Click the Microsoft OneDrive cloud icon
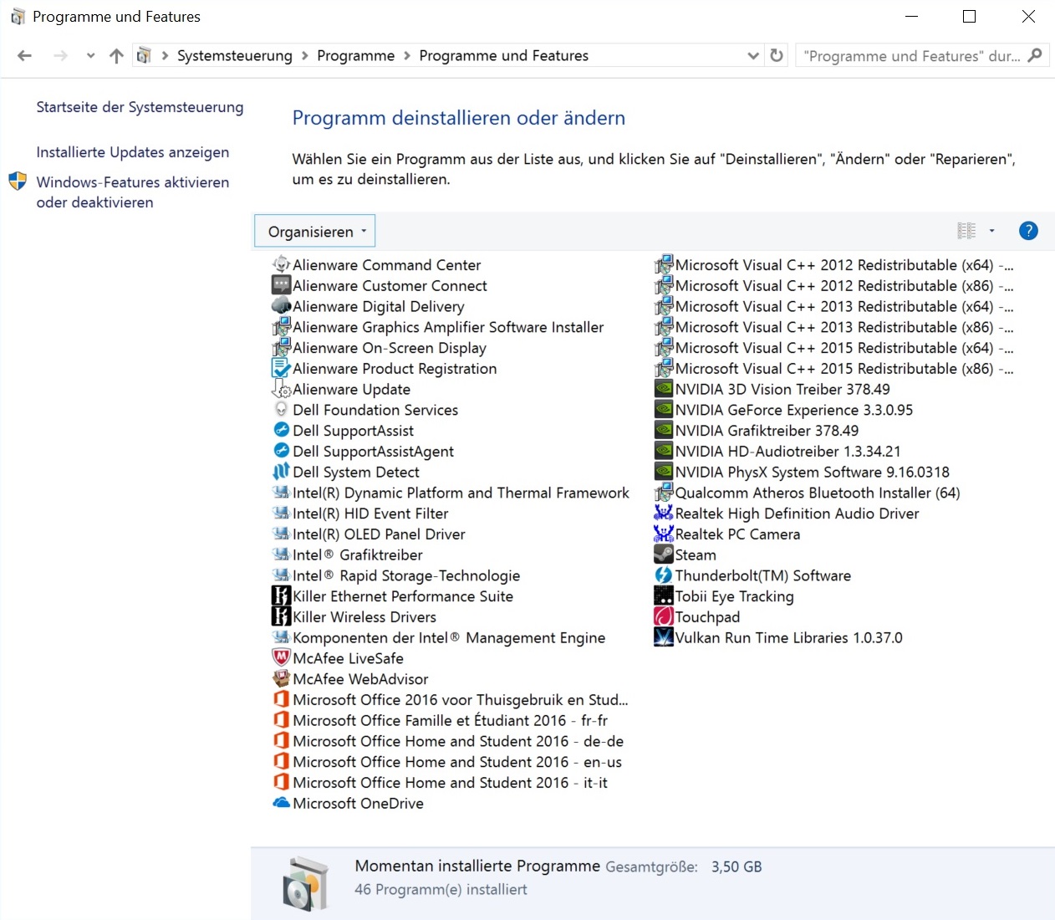Screen dimensions: 1055x920 coord(282,803)
